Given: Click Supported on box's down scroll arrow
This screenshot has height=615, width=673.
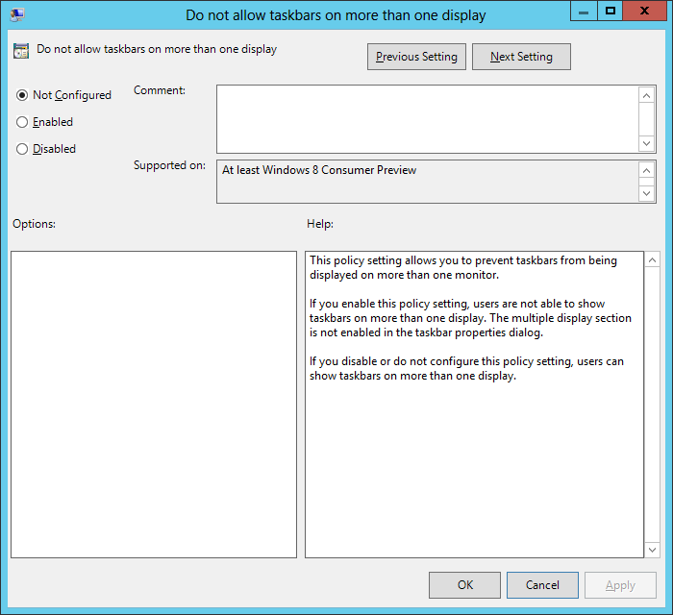Looking at the screenshot, I should [x=647, y=193].
